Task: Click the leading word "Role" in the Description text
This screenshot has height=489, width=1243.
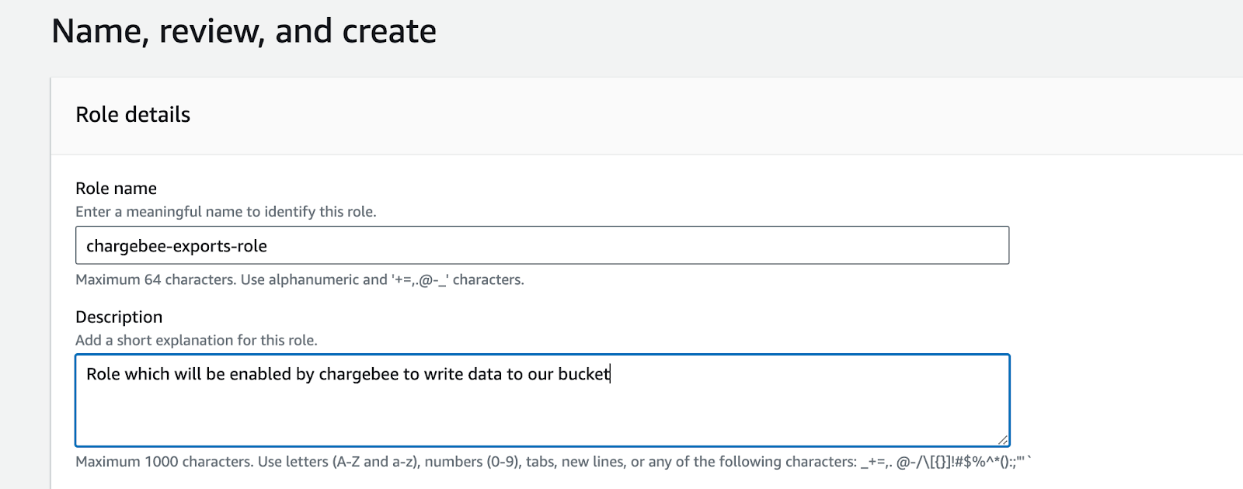Action: (103, 374)
